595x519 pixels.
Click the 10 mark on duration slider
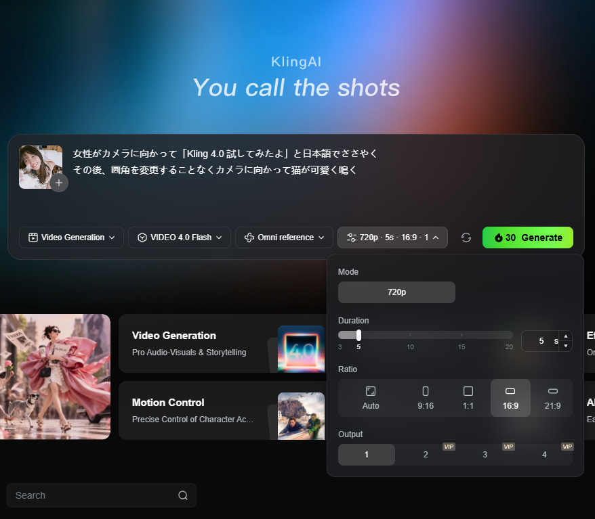click(x=410, y=346)
